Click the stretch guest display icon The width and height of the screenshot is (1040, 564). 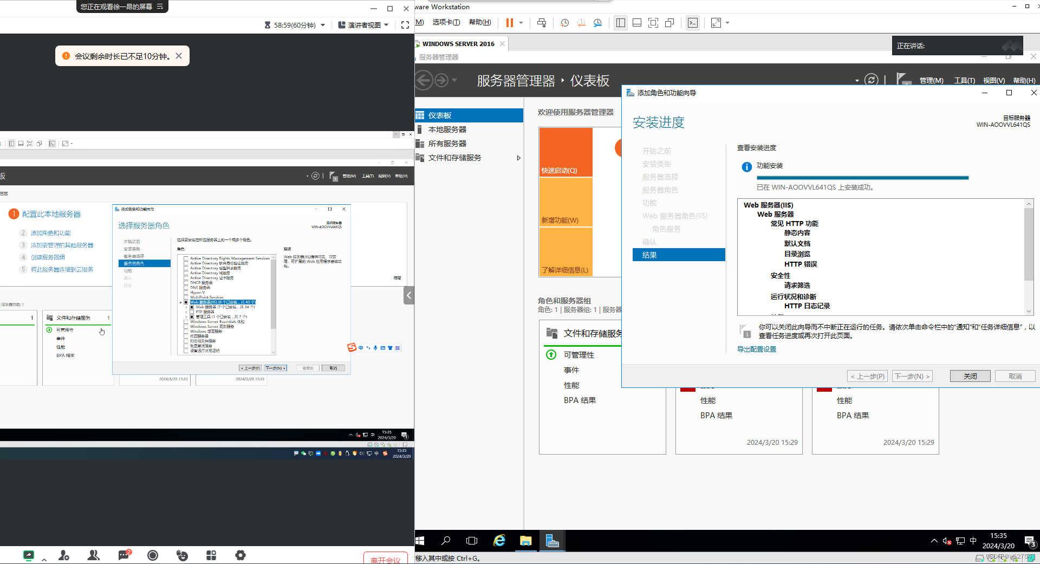(x=716, y=23)
